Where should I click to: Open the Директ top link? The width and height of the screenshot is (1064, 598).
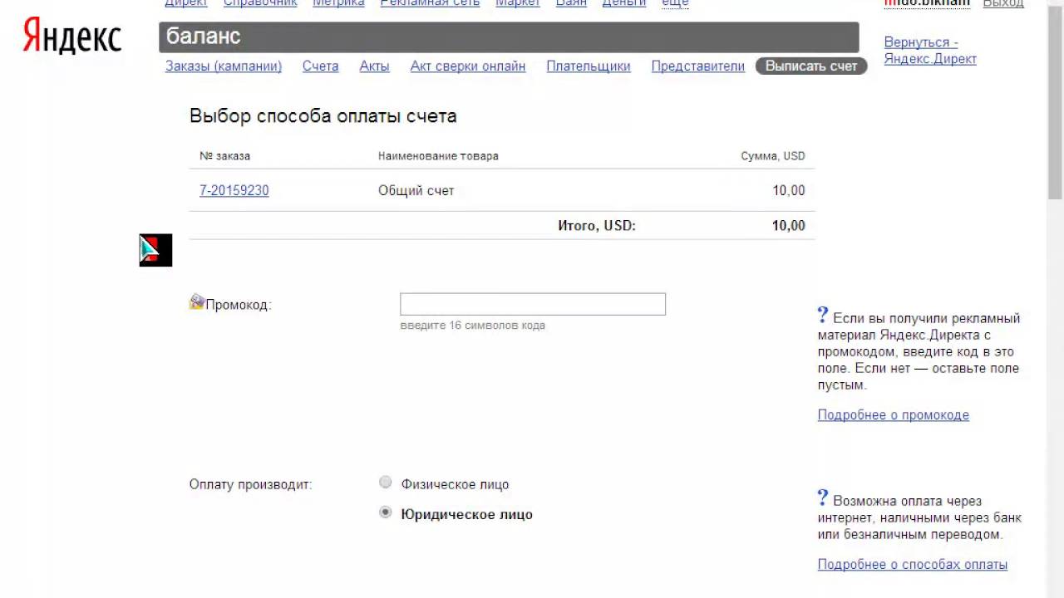point(186,3)
